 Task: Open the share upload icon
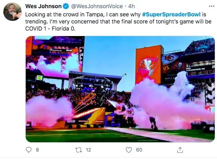click(x=180, y=150)
